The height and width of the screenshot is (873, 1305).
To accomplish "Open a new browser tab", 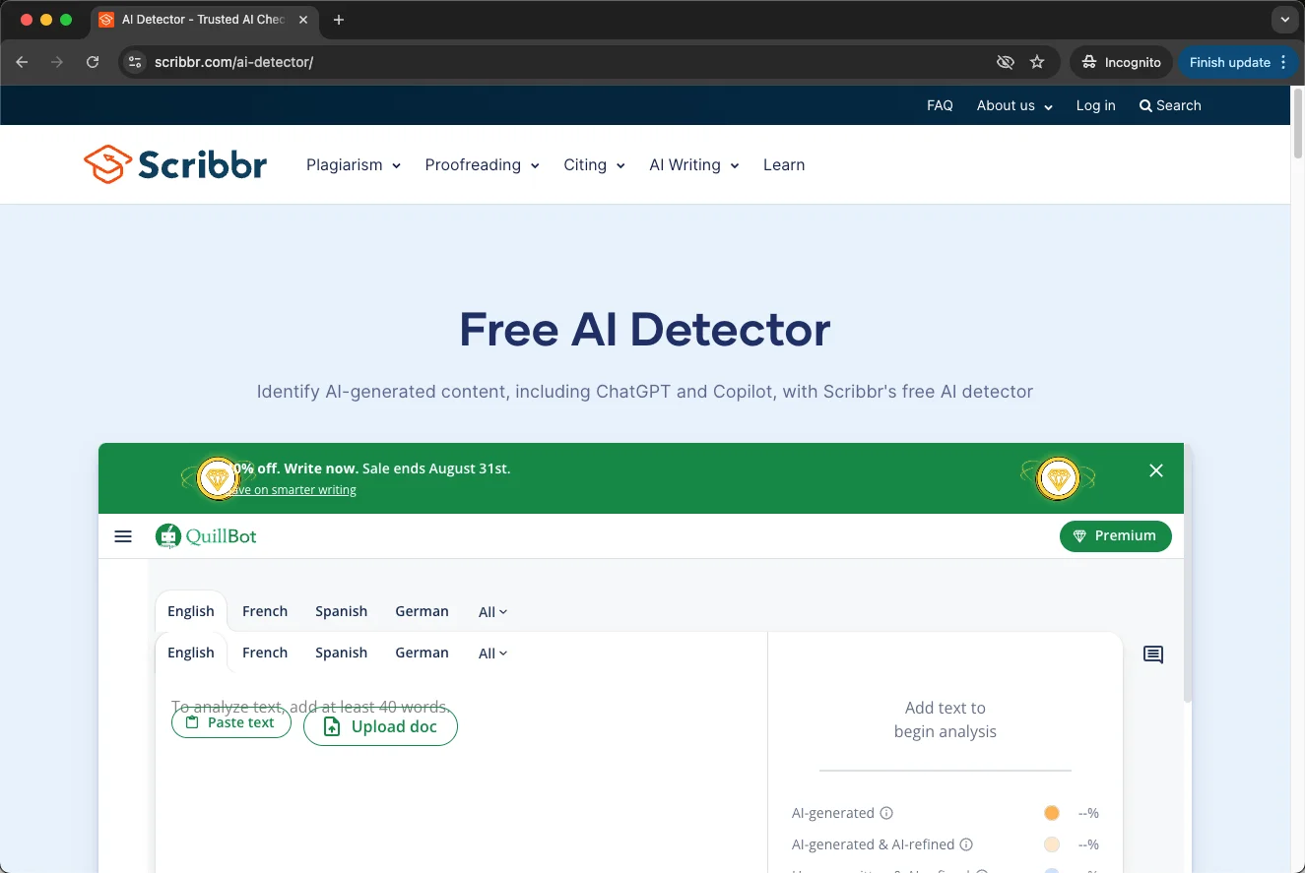I will (x=339, y=20).
